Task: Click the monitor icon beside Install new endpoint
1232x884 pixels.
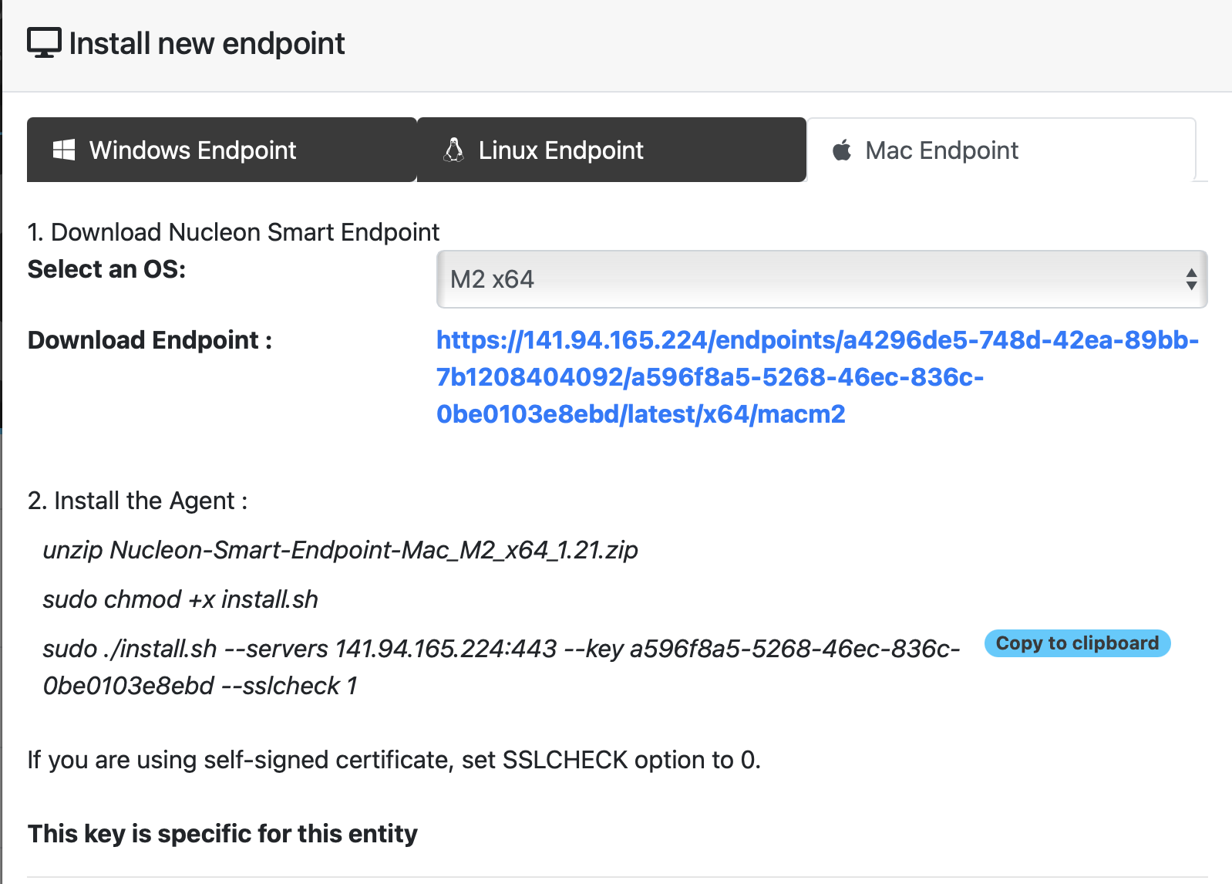Action: [44, 43]
